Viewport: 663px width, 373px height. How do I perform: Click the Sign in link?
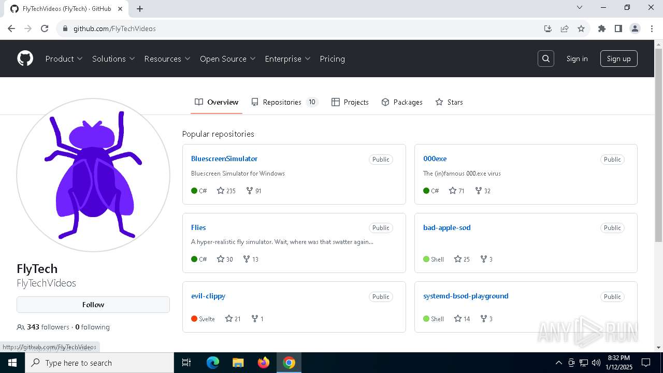(x=577, y=59)
